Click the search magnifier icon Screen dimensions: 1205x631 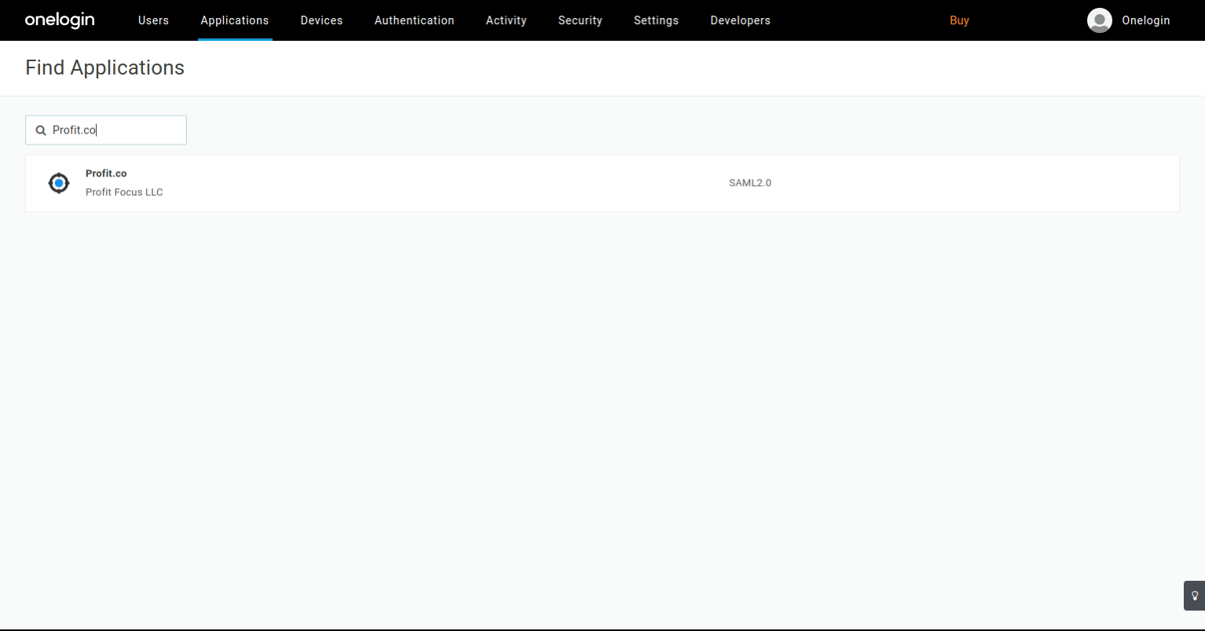(41, 130)
